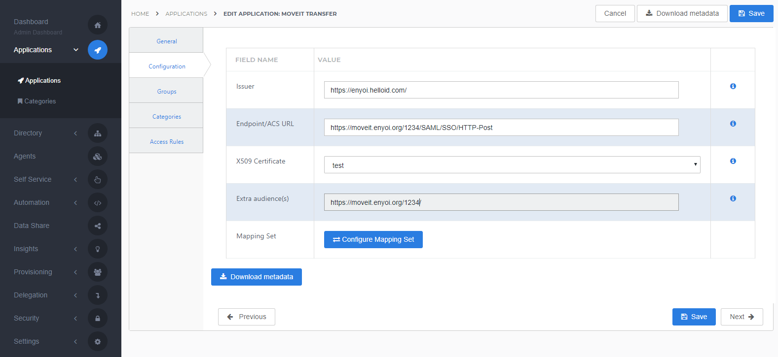Expand the Settings menu chevron
Image resolution: width=778 pixels, height=357 pixels.
point(75,341)
